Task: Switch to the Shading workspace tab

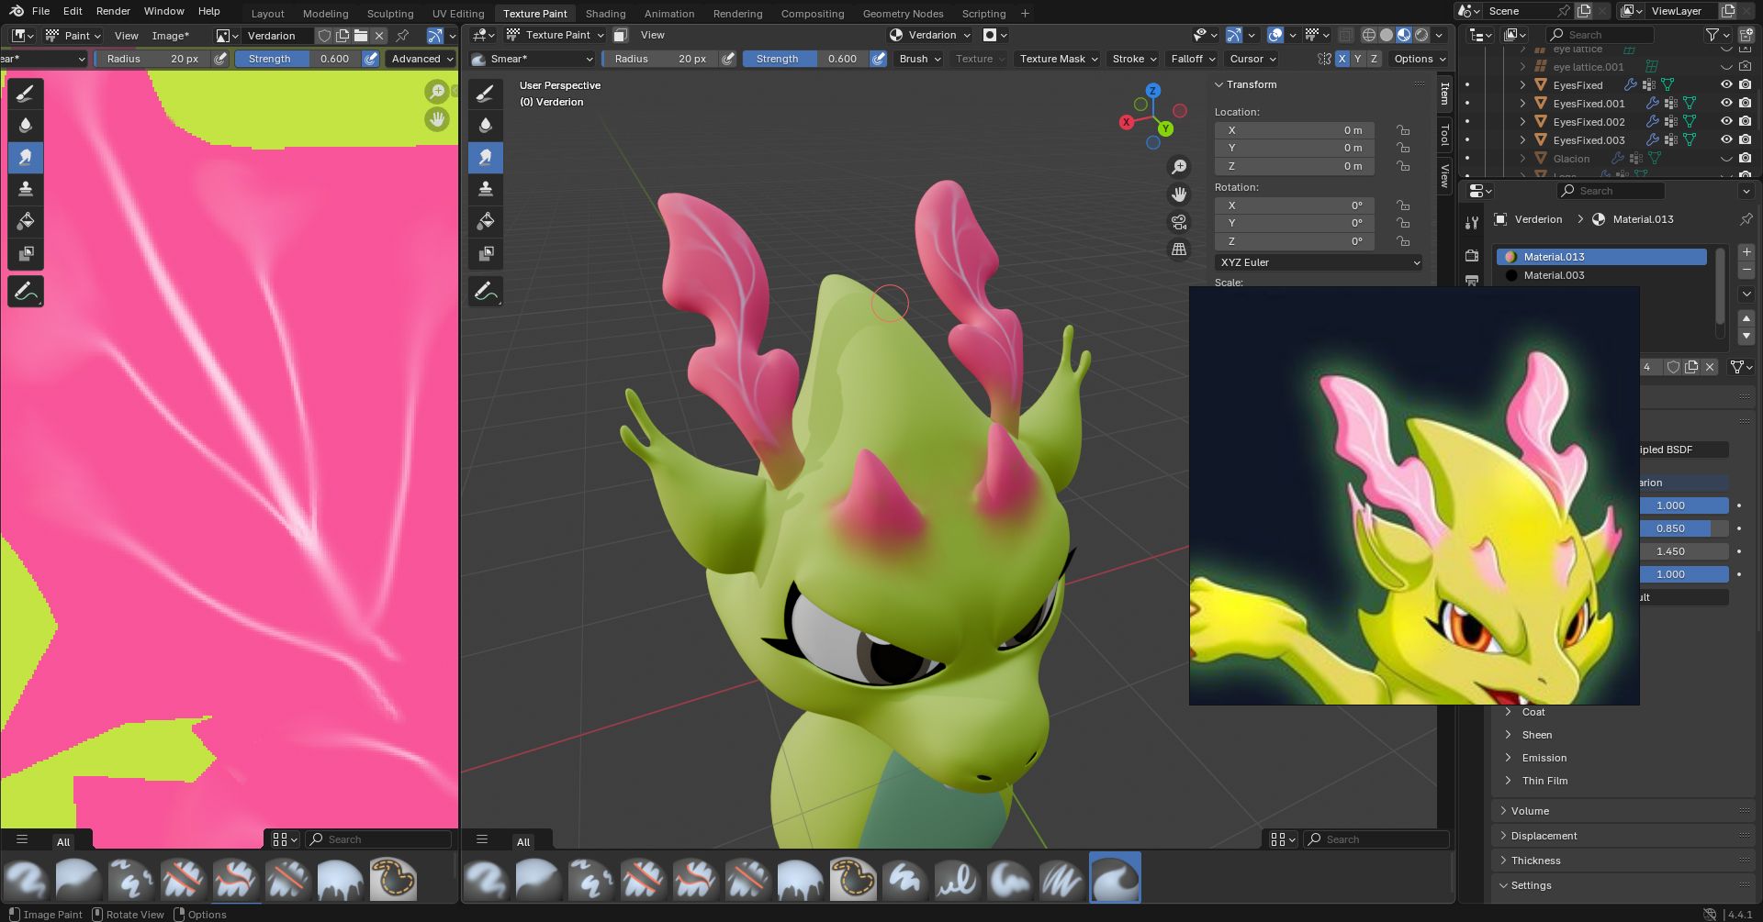Action: click(x=605, y=14)
